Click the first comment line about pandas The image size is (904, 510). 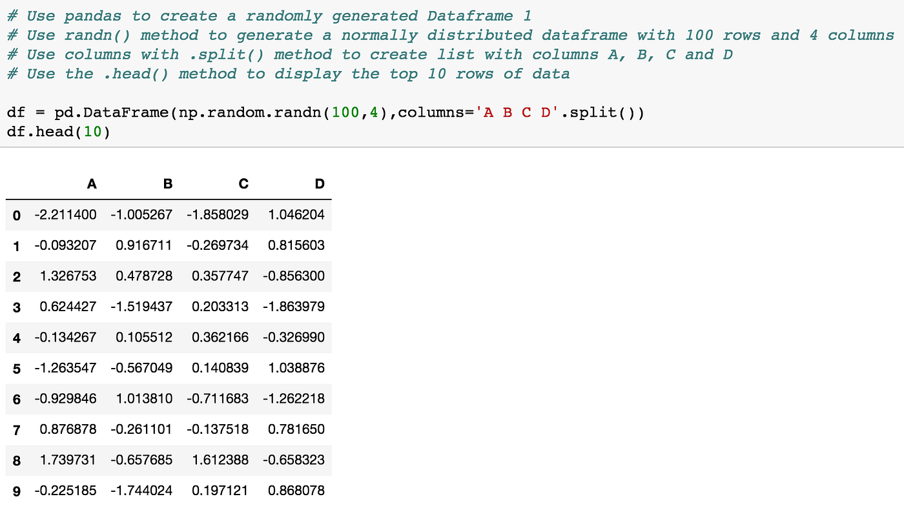tap(269, 15)
